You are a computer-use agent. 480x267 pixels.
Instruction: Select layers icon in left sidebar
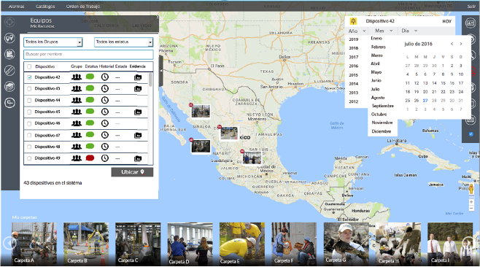coord(9,86)
